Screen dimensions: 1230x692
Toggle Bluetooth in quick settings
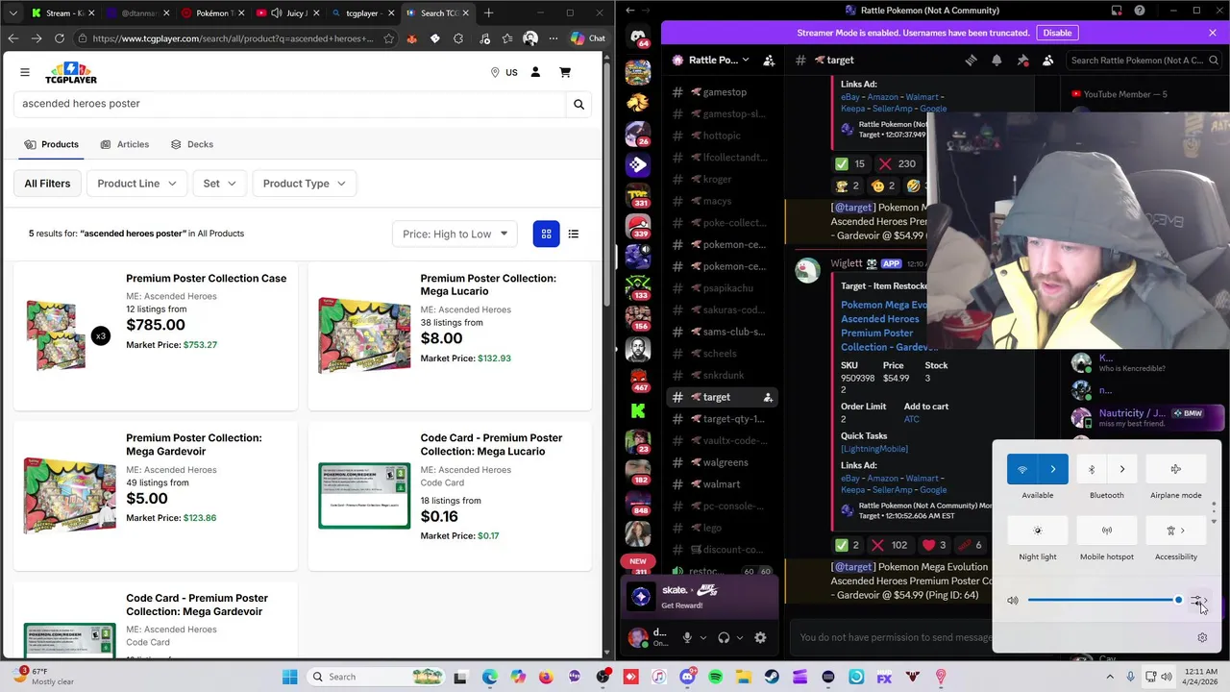click(1092, 469)
